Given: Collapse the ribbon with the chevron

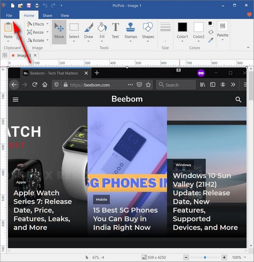Looking at the screenshot, I should [248, 48].
